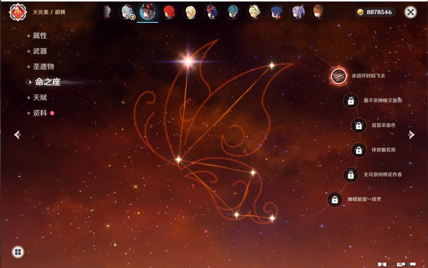The height and width of the screenshot is (268, 428).
Task: Select the Hu Tao character portrait
Action: coord(148,12)
